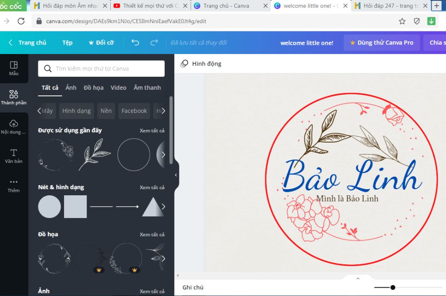Bookmark this page with star icon
This screenshot has height=296, width=446.
[x=402, y=21]
